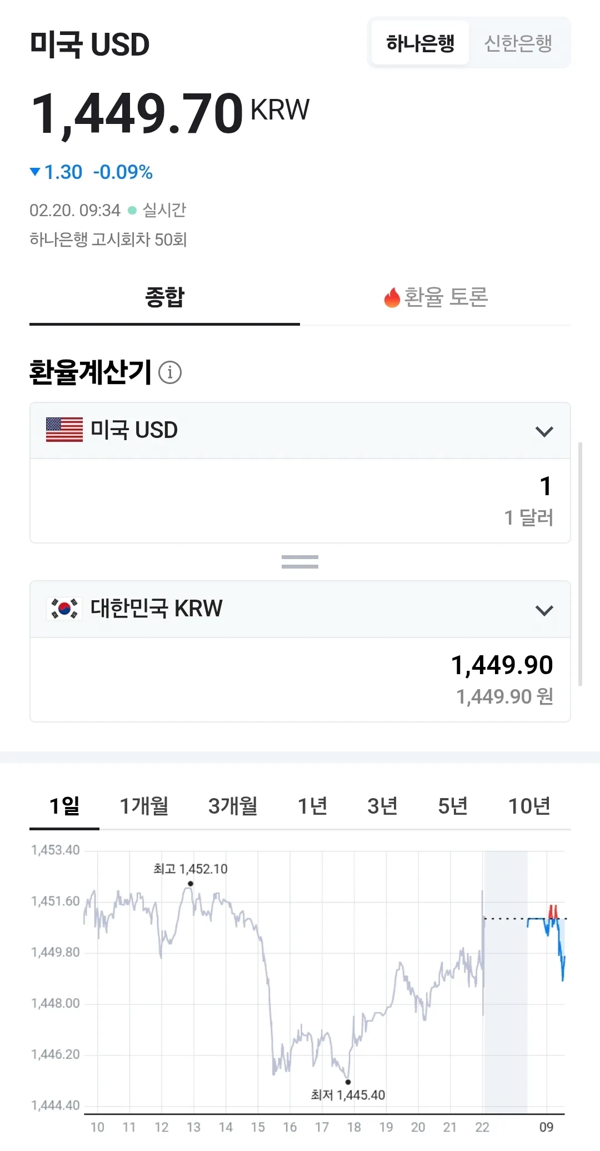
Task: Expand the 대한민국 KRW currency dropdown
Action: click(300, 610)
